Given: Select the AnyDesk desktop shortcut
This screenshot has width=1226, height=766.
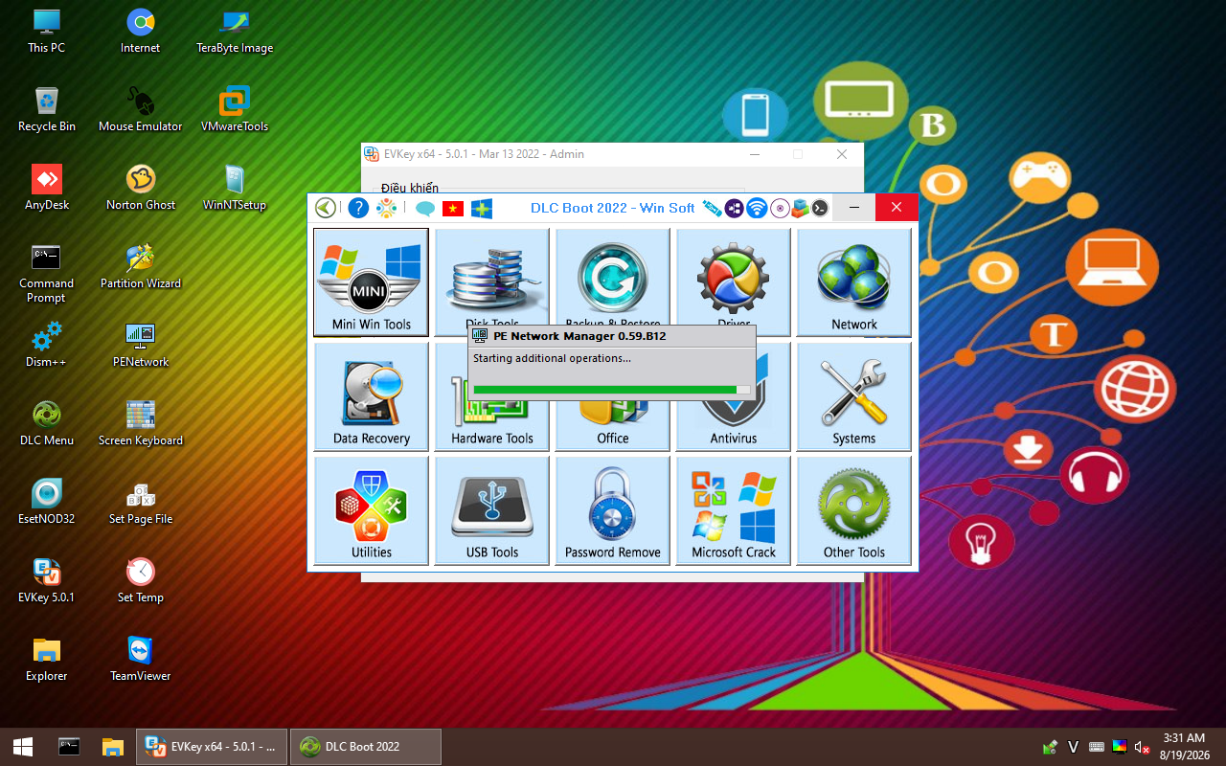Looking at the screenshot, I should tap(46, 188).
